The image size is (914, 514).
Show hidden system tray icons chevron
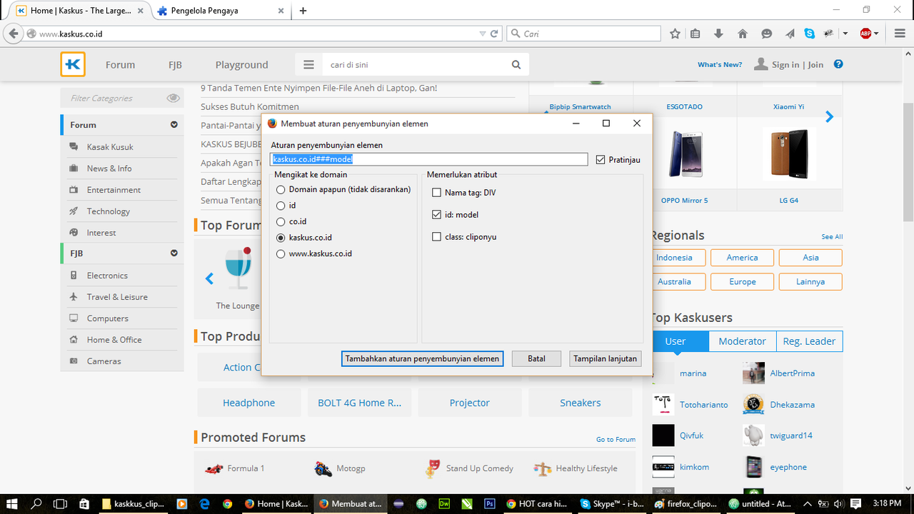coord(808,503)
